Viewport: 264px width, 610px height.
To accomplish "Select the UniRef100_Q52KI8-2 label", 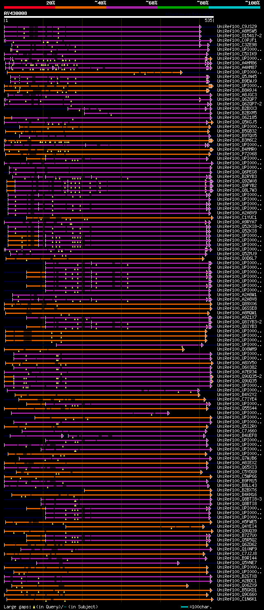I will click(239, 226).
